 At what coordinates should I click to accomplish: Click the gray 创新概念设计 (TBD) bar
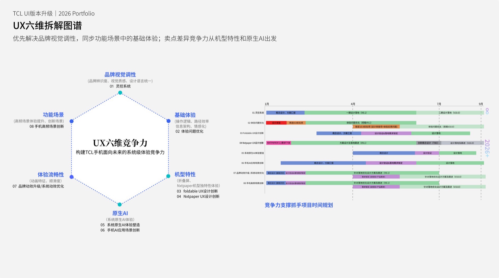tap(429, 143)
